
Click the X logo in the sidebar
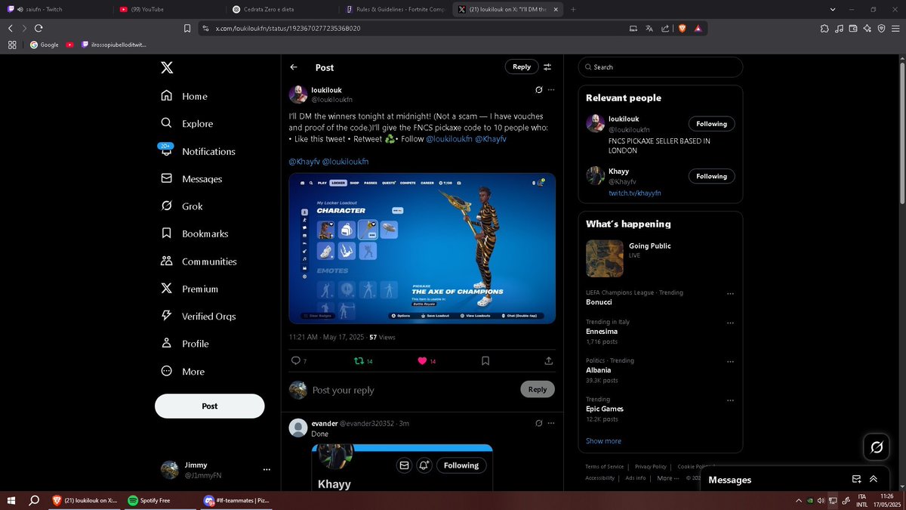(x=167, y=68)
